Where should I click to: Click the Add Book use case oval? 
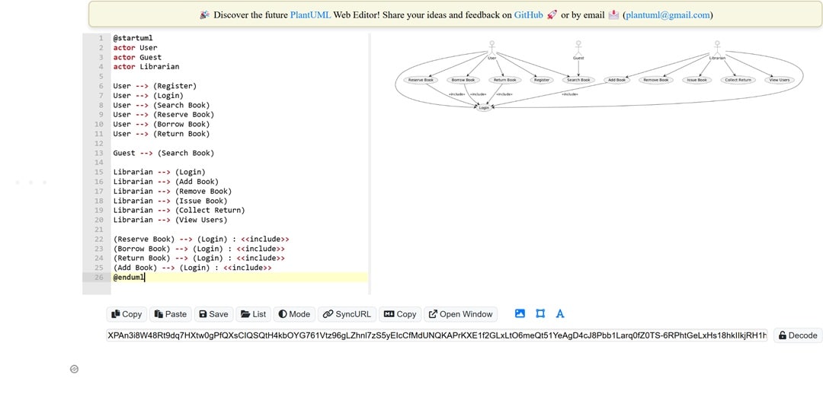[616, 80]
